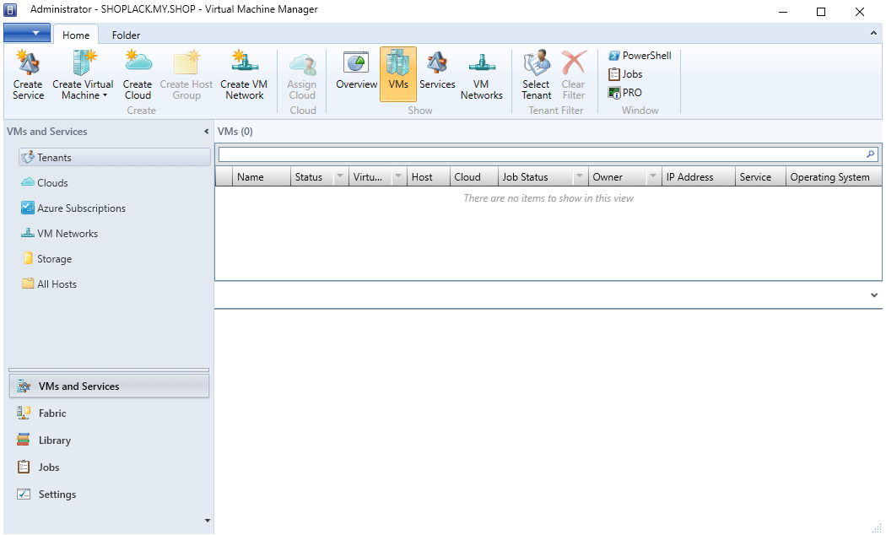Switch to the Home ribbon tab

click(76, 35)
